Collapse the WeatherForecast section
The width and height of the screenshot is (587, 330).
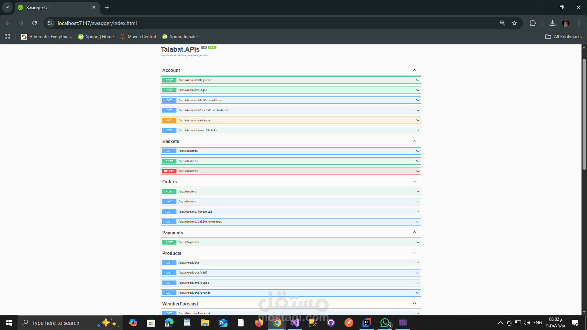[415, 304]
